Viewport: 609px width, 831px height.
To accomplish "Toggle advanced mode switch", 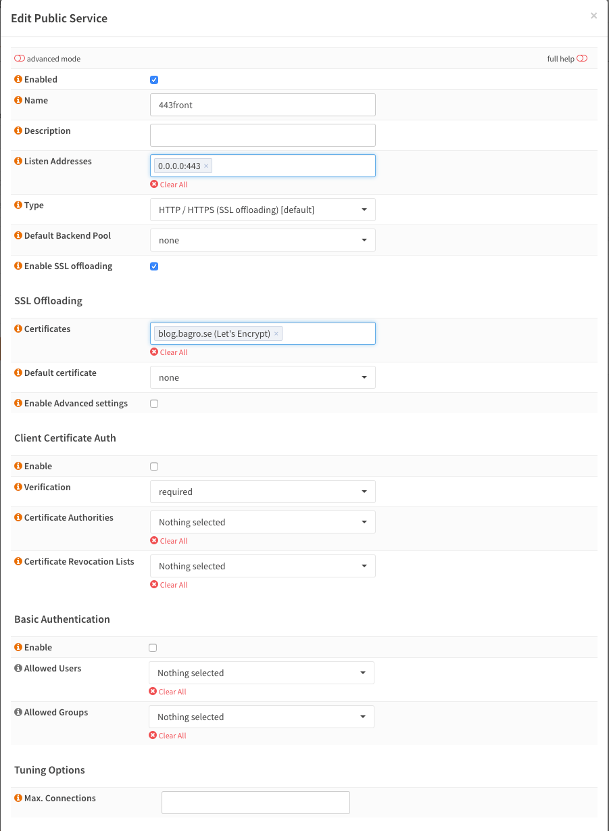I will tap(20, 59).
